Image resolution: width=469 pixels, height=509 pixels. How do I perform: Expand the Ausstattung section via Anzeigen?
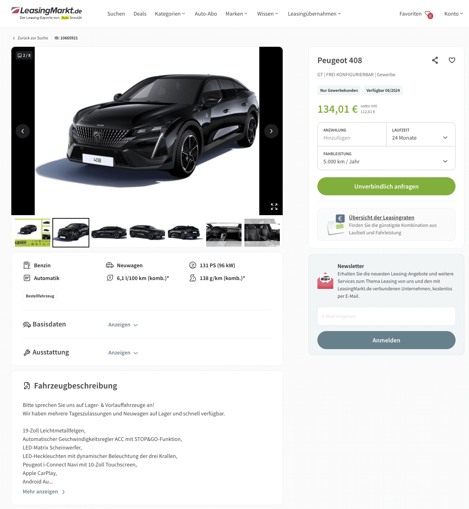[x=123, y=353]
